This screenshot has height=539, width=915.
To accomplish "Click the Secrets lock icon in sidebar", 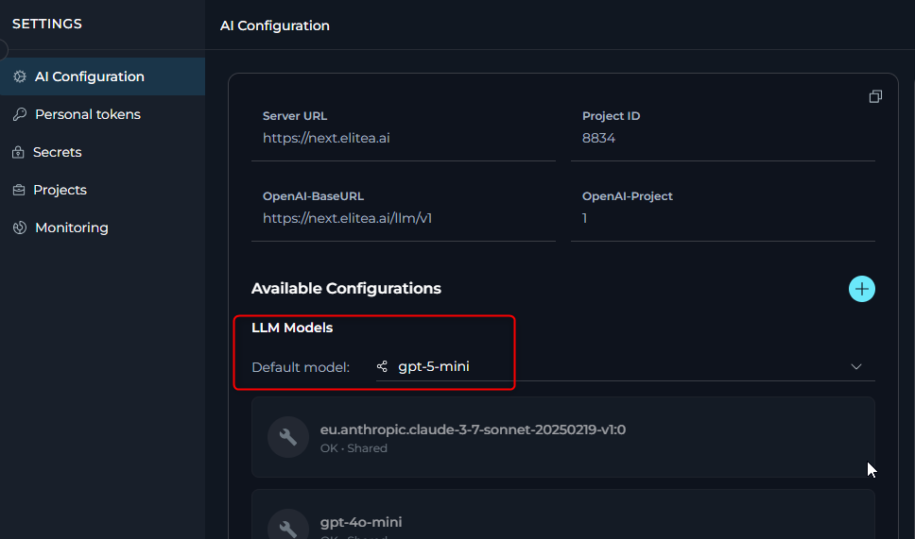I will [x=18, y=152].
